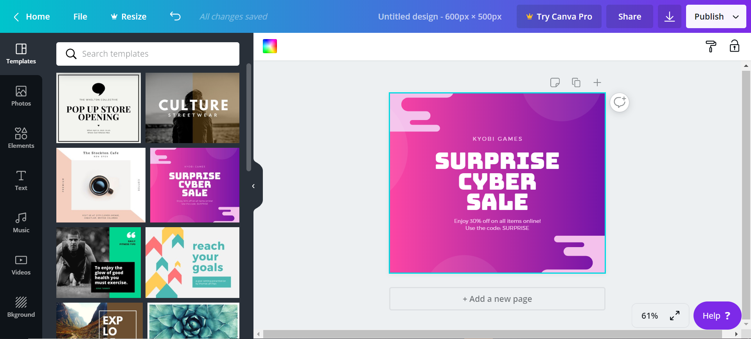The height and width of the screenshot is (339, 751).
Task: Open the rainbow background color swatch
Action: point(270,46)
